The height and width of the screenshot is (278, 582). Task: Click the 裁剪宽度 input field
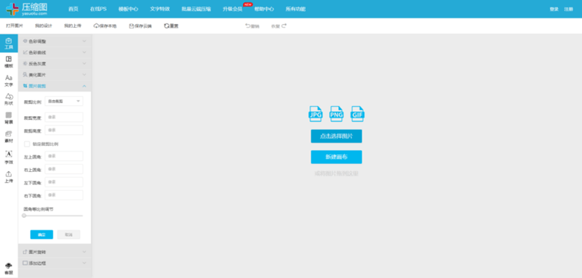pyautogui.click(x=64, y=117)
